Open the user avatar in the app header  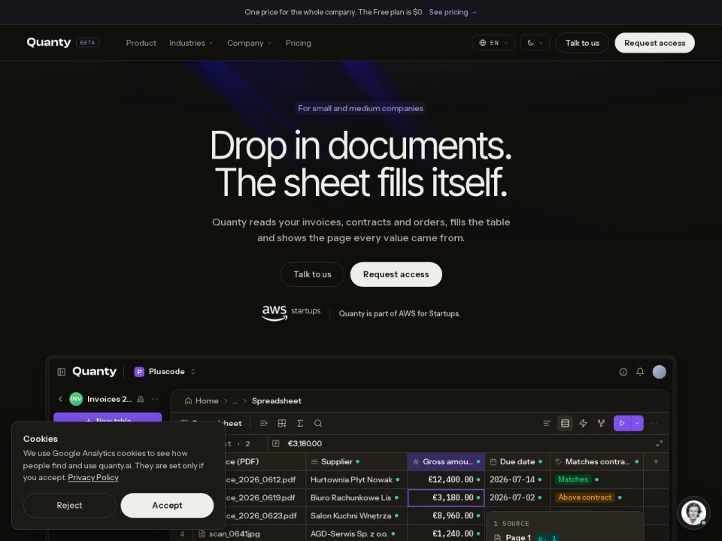[x=660, y=372]
